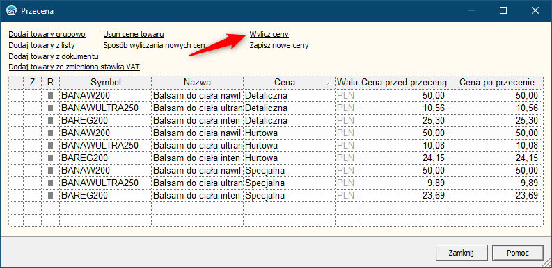The height and width of the screenshot is (268, 552).
Task: Click Hurtowa cell in BANAW200 row
Action: [289, 133]
